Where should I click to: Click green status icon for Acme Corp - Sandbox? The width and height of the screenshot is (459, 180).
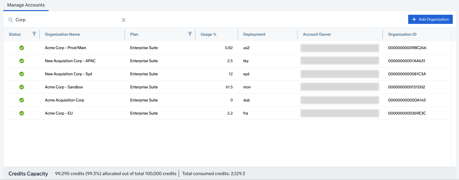tap(22, 87)
